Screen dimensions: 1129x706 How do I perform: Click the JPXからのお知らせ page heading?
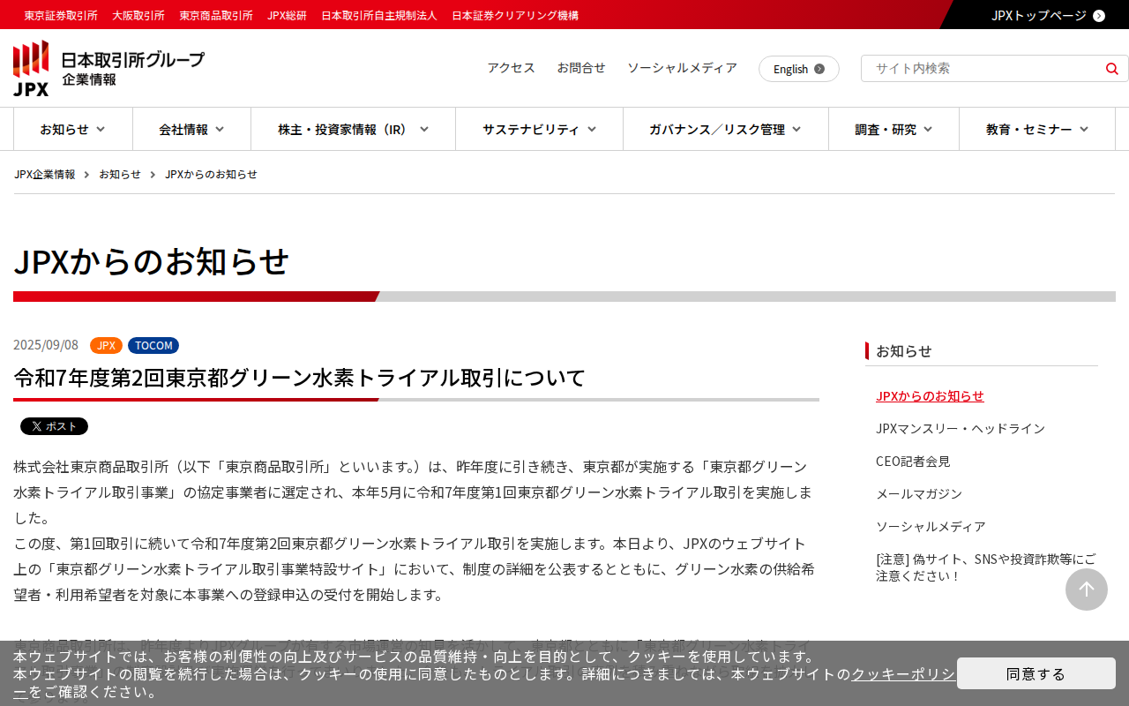[151, 261]
